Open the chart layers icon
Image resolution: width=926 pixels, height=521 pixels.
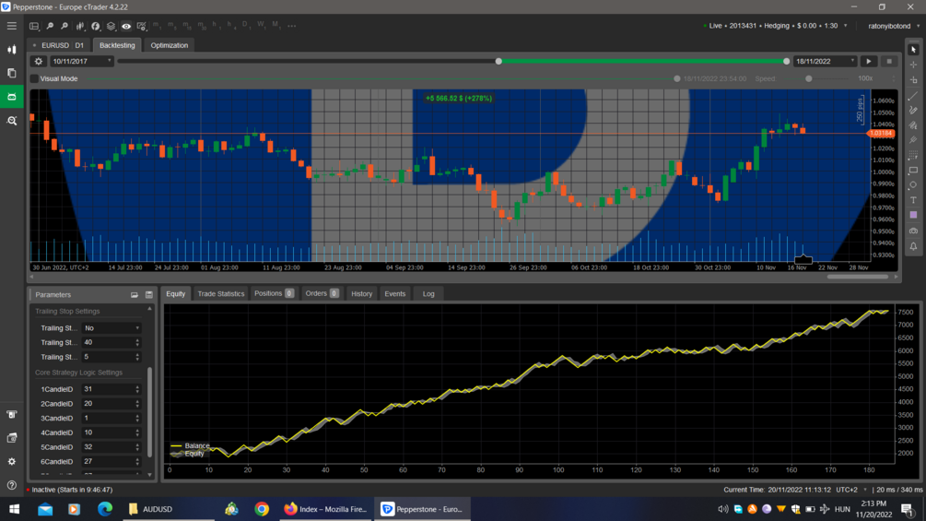pyautogui.click(x=111, y=26)
